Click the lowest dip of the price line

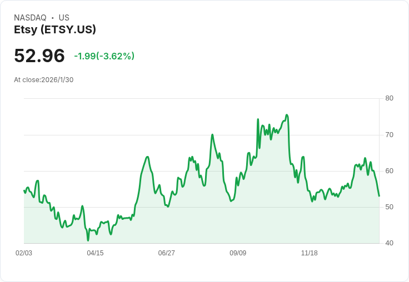click(x=88, y=240)
